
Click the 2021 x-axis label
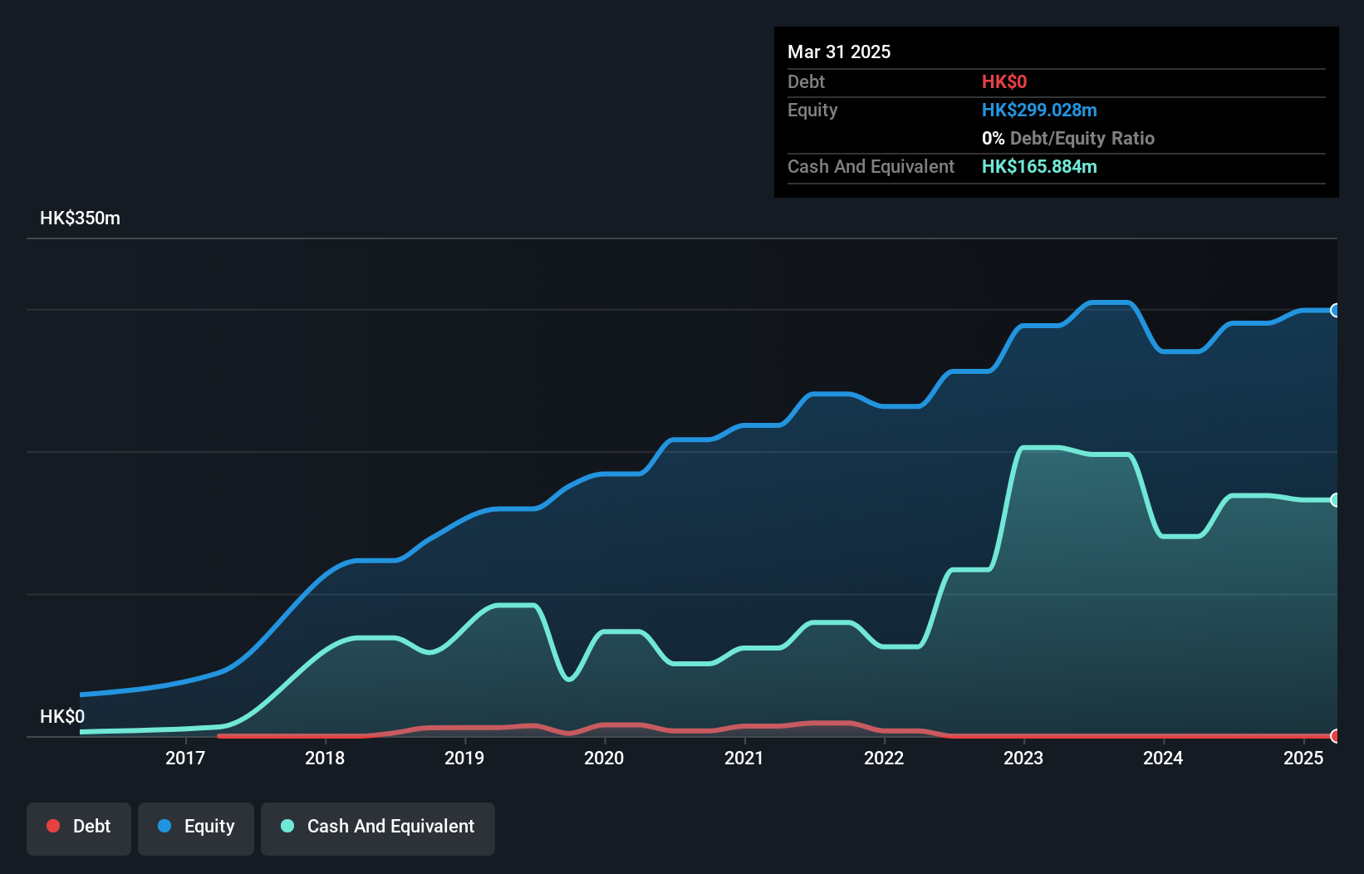(744, 758)
